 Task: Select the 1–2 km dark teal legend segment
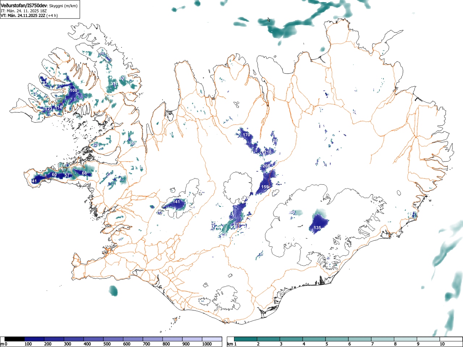pyautogui.click(x=246, y=339)
